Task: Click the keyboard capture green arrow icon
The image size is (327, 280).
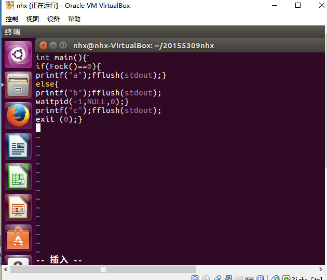Action: pos(286,278)
